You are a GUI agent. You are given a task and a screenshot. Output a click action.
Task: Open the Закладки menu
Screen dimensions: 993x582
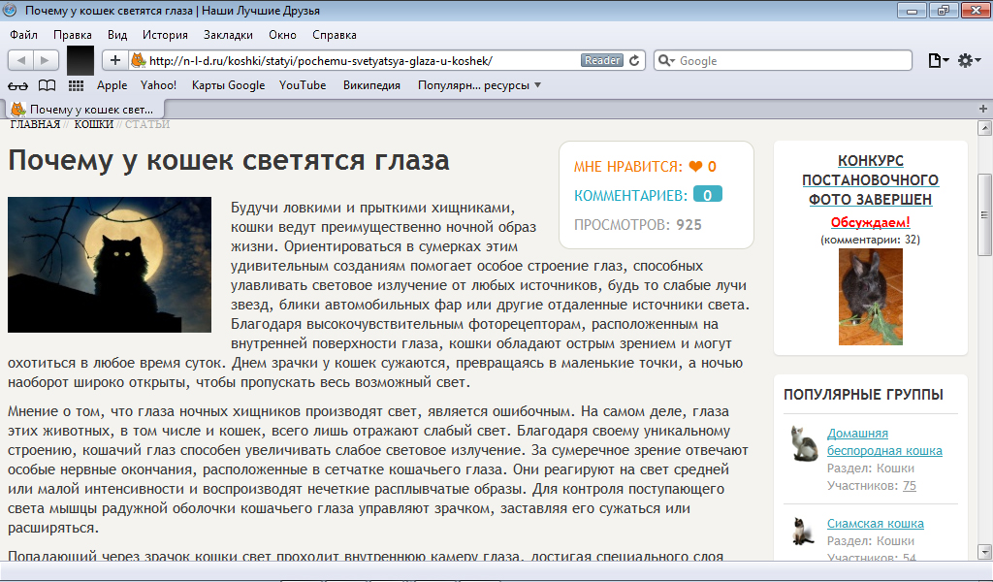coord(228,35)
